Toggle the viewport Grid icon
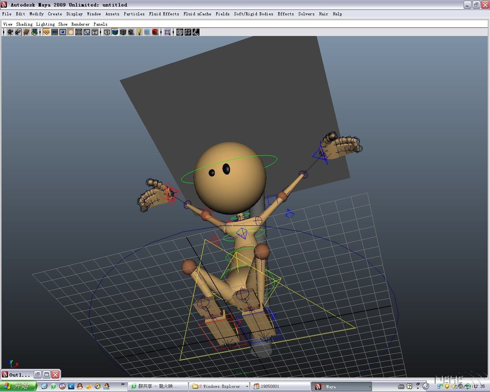Screen dimensions: 490x392 [46, 32]
